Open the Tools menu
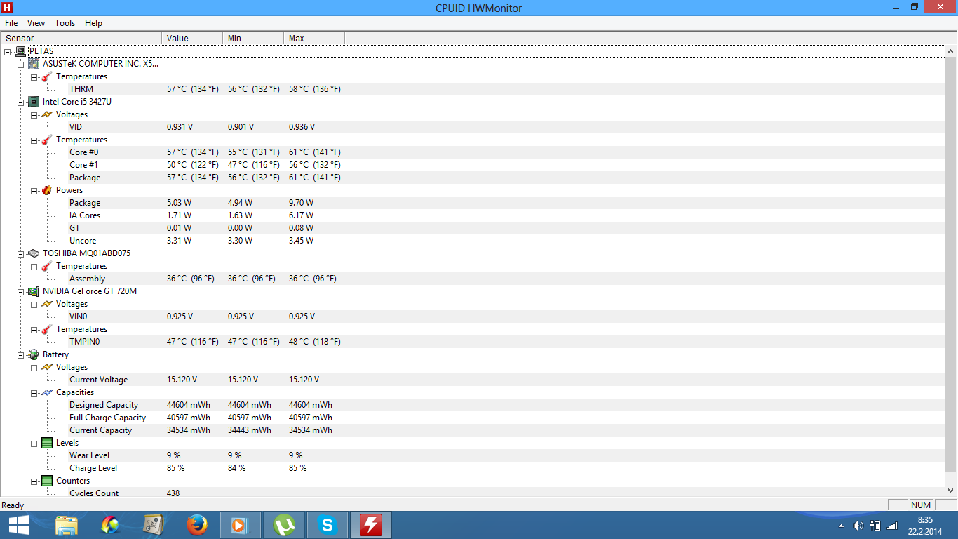The image size is (958, 539). 65,23
